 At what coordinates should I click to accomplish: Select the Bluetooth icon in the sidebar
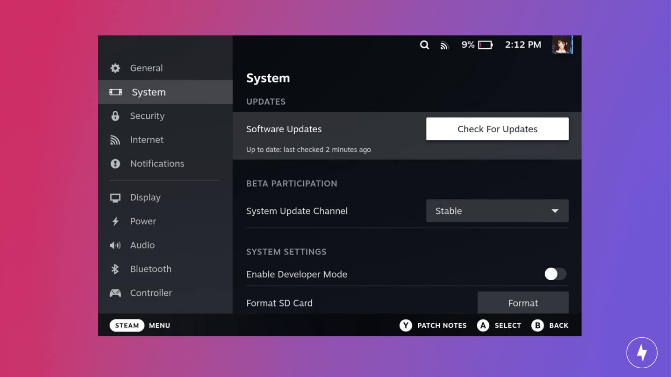click(x=115, y=269)
